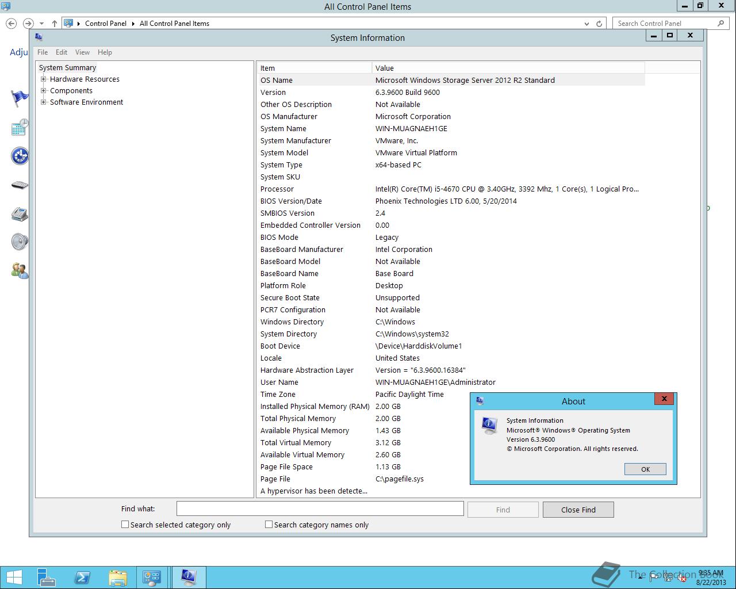Screen dimensions: 736x589
Task: Expand the Software Environment tree node
Action: [x=43, y=102]
